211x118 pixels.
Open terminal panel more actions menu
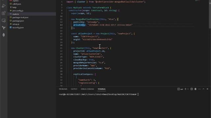coord(199,89)
